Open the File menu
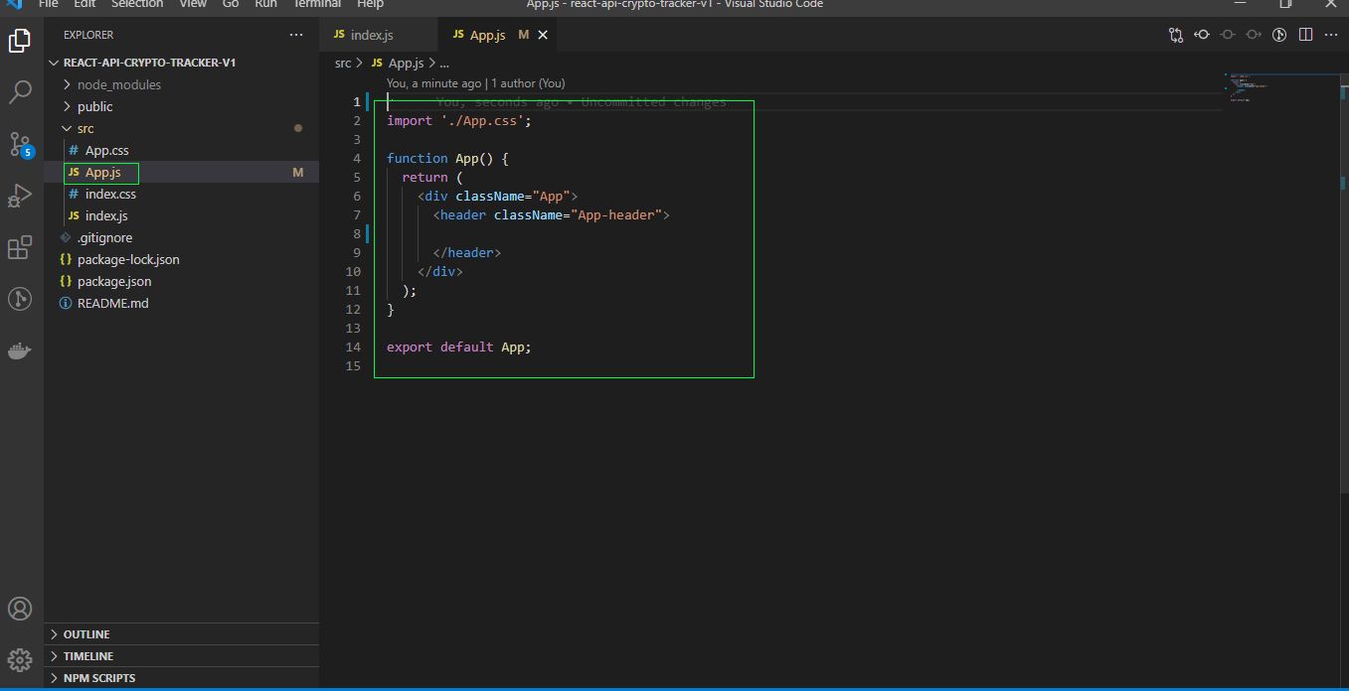 tap(48, 4)
